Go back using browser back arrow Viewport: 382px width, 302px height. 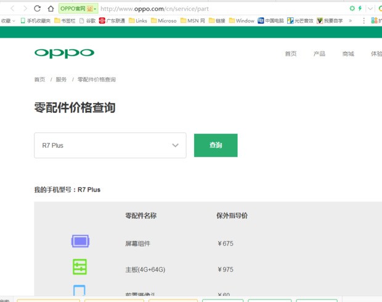click(13, 9)
